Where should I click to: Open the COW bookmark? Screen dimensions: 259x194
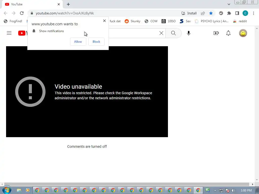pos(151,21)
